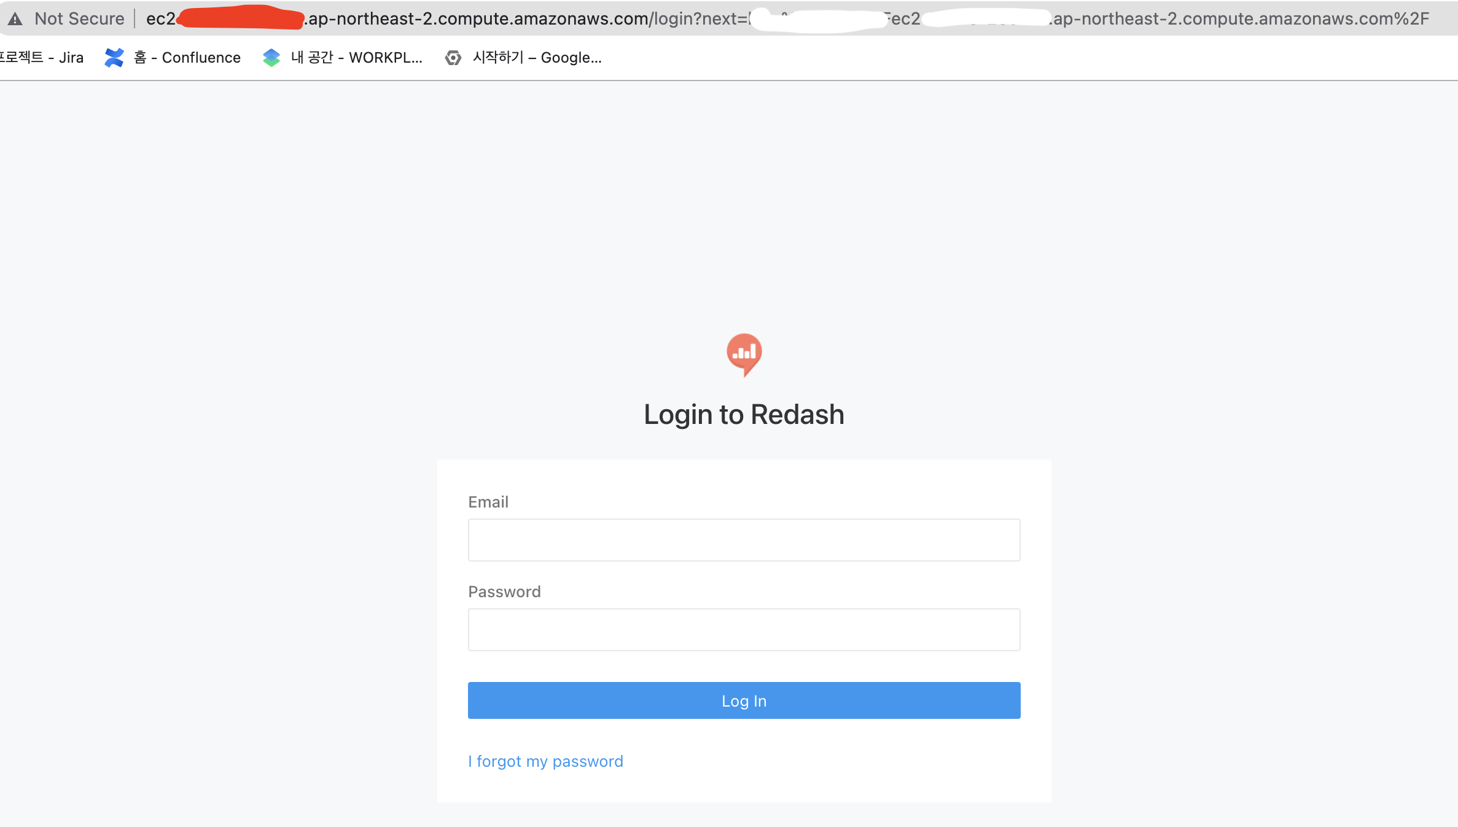Screen dimensions: 1458x827
Task: Focus the Password input field
Action: tap(744, 630)
